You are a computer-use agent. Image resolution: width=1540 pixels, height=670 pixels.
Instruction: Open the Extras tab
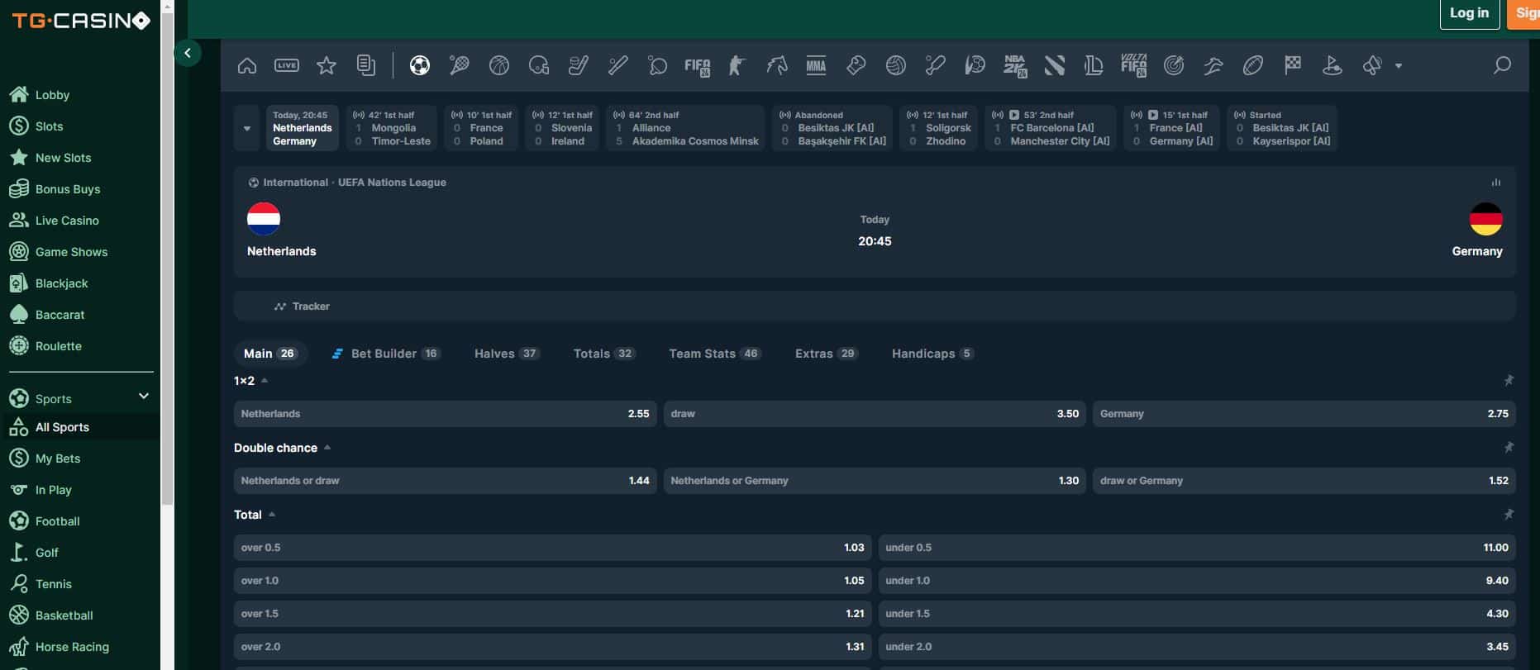click(x=827, y=353)
